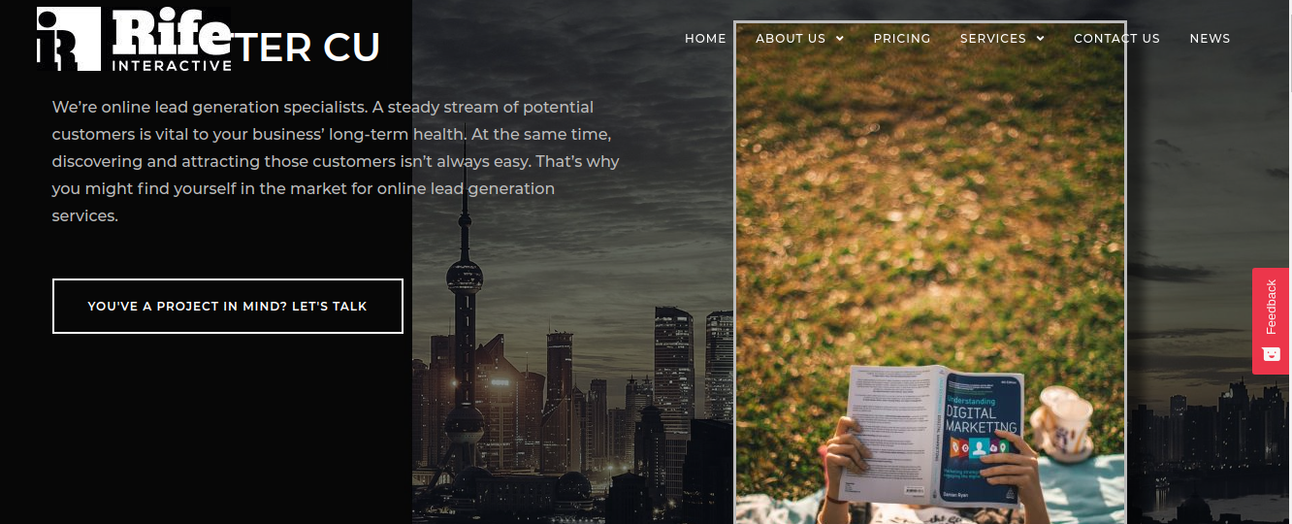Open the red Feedback side tab
The height and width of the screenshot is (524, 1292).
(x=1271, y=320)
